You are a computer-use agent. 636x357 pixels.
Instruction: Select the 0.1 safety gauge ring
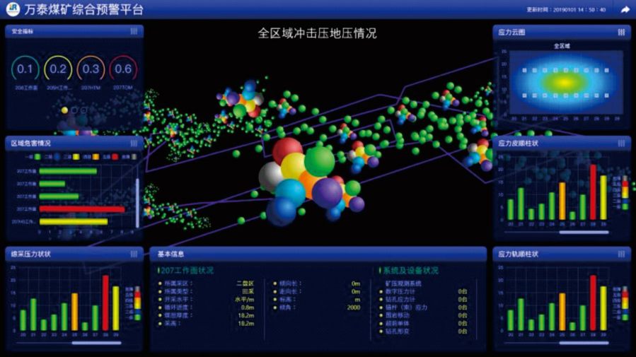click(x=25, y=69)
